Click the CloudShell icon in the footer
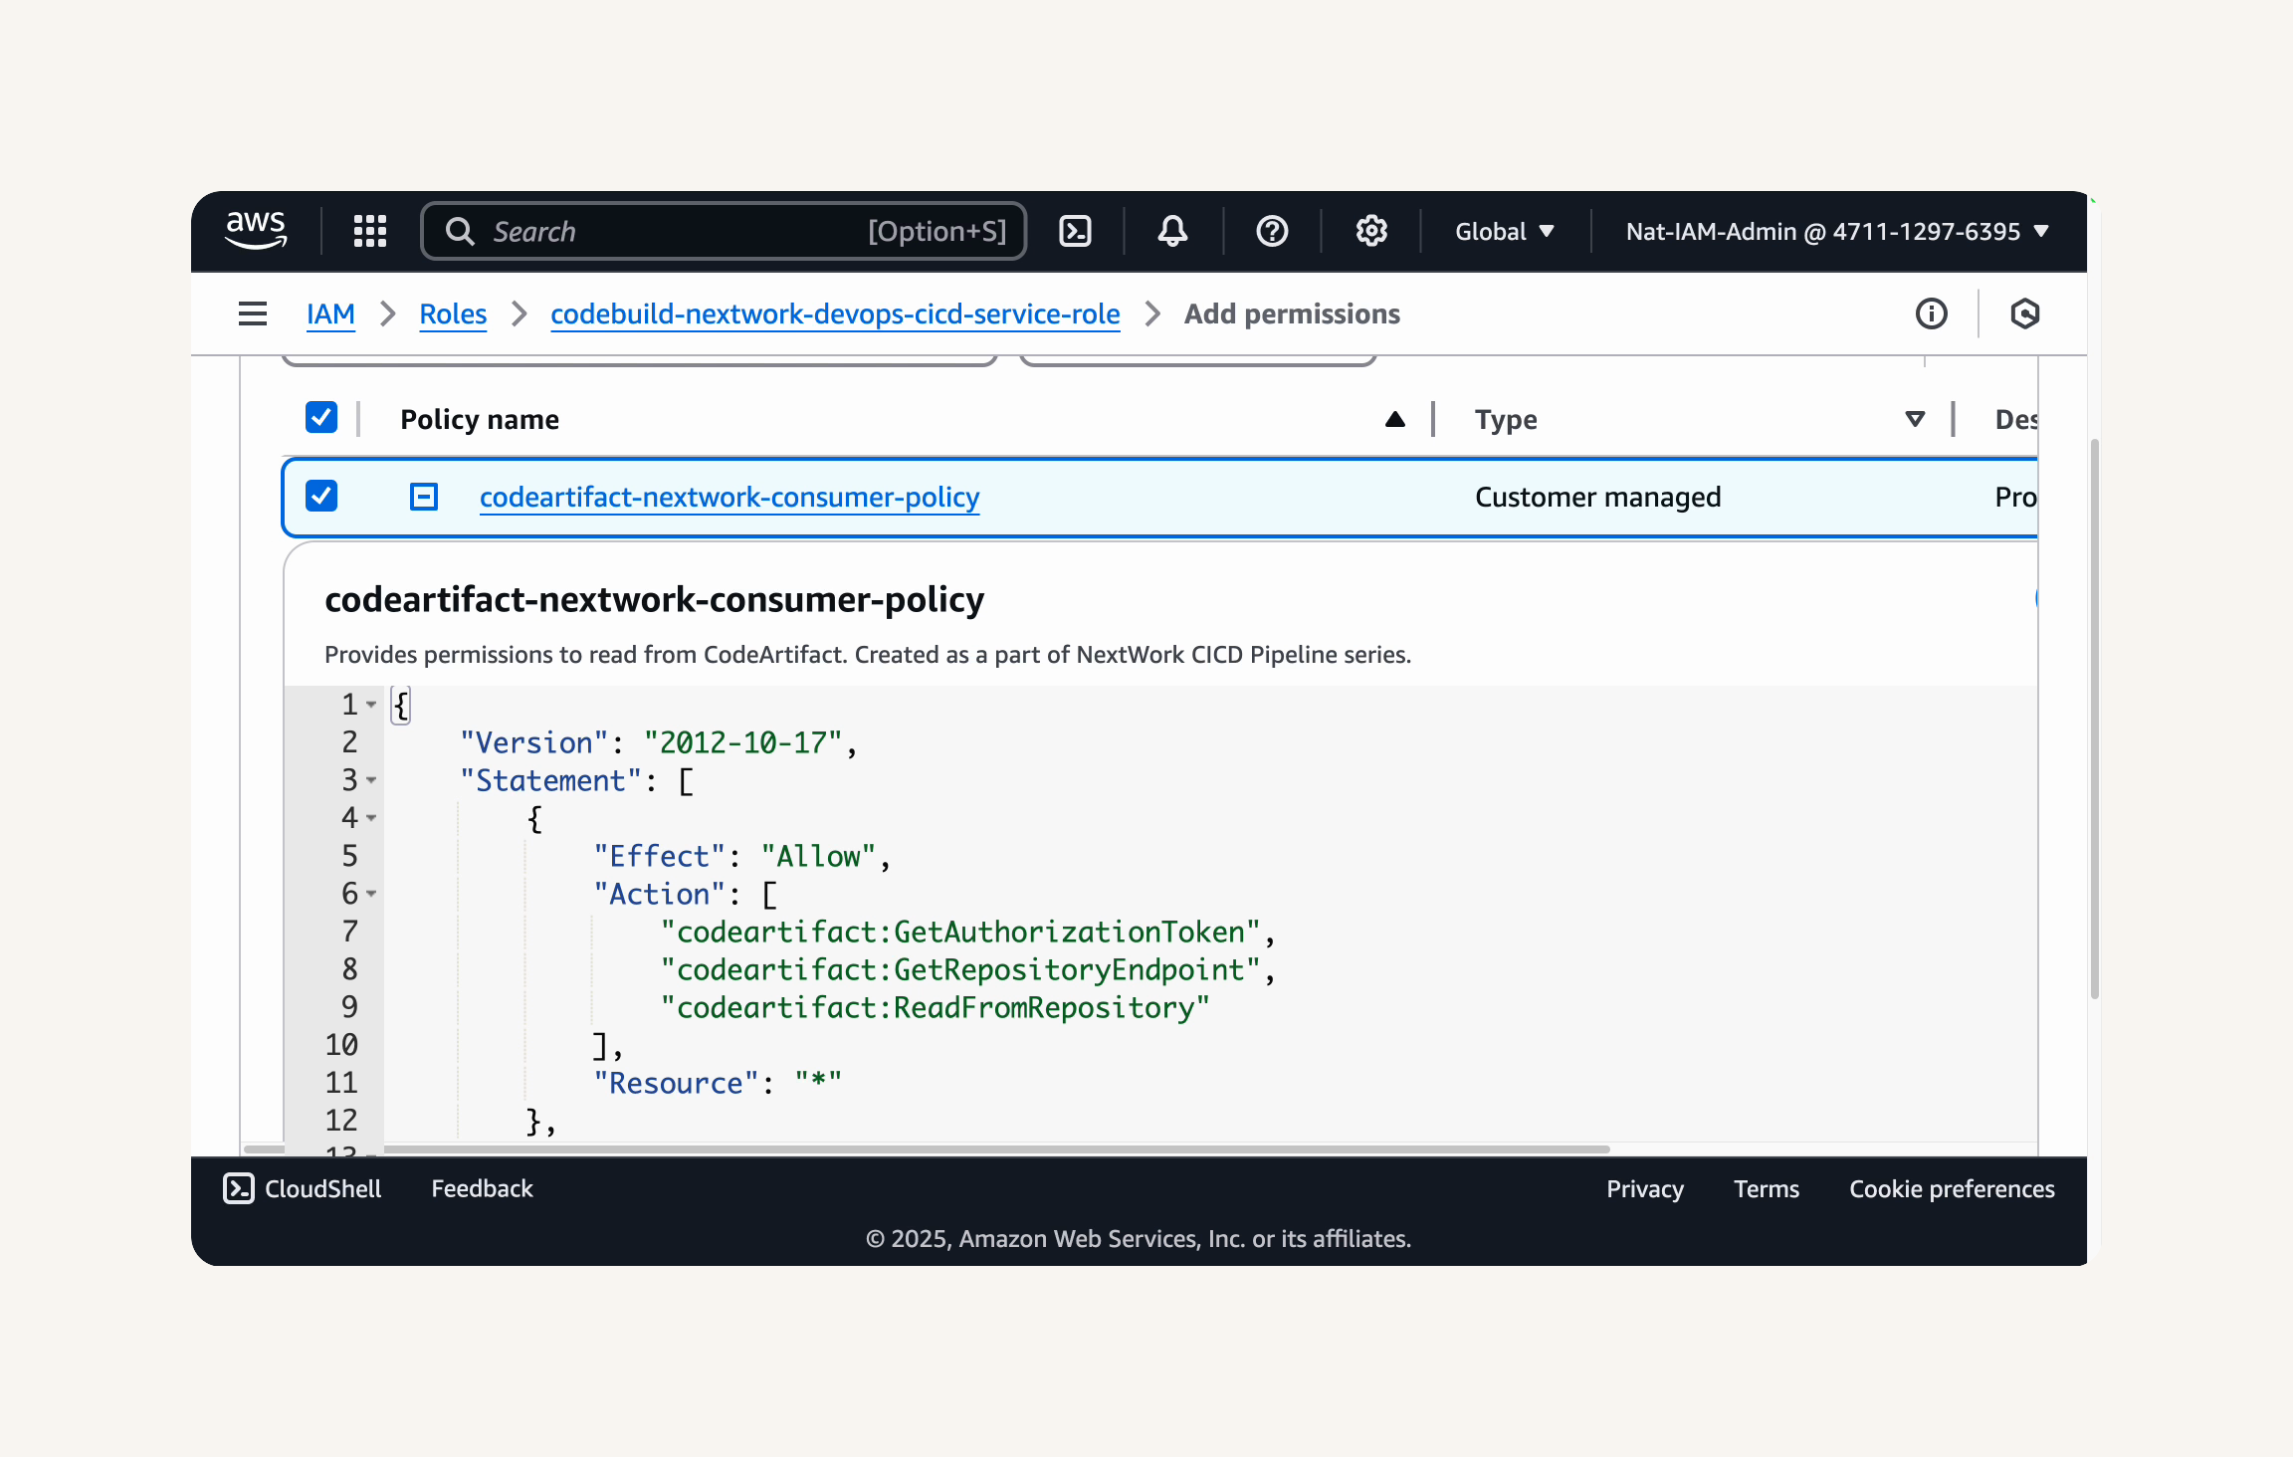Screen dimensions: 2293x1457 pos(239,1188)
